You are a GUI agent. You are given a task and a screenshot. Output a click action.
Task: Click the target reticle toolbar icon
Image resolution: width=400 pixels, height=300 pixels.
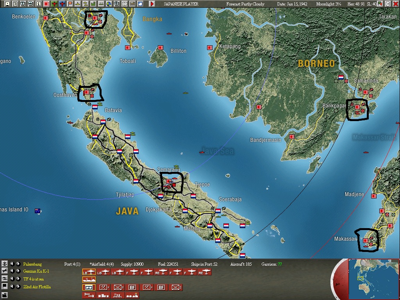(116, 4)
